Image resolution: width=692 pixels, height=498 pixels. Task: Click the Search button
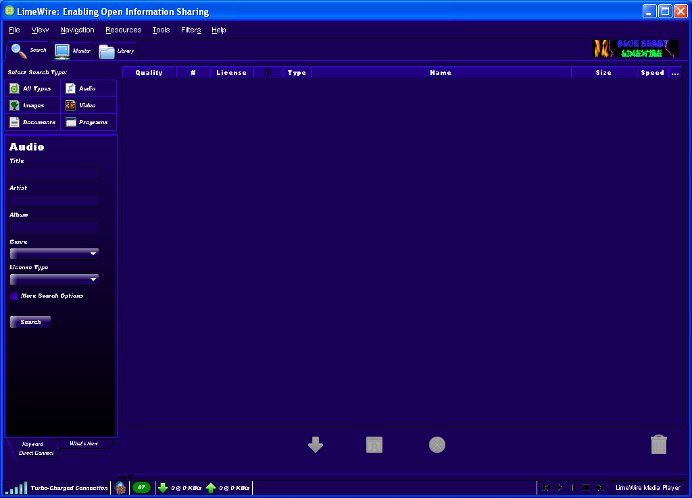click(30, 322)
